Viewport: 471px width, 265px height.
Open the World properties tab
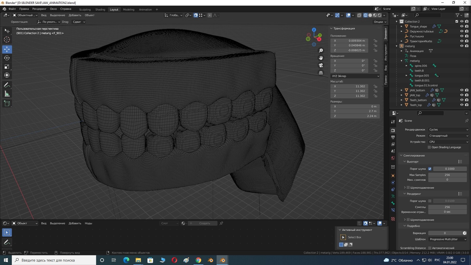[x=393, y=158]
